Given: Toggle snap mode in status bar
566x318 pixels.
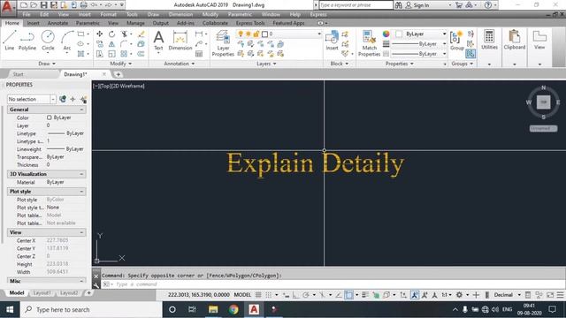Looking at the screenshot, I should (x=269, y=295).
